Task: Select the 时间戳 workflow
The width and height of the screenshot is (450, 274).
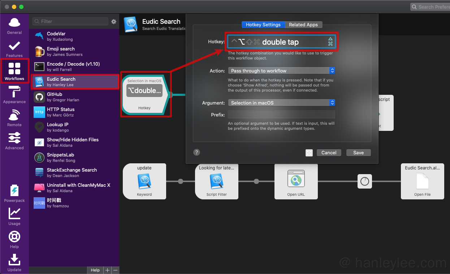Action: (75, 203)
